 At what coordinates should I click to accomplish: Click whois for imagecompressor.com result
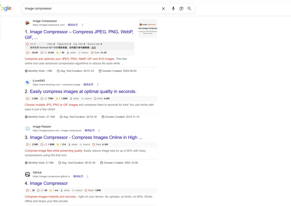71,53
